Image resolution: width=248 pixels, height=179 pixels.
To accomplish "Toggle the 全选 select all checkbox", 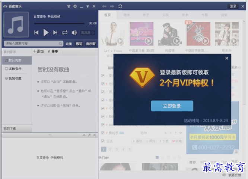I will tap(103, 141).
